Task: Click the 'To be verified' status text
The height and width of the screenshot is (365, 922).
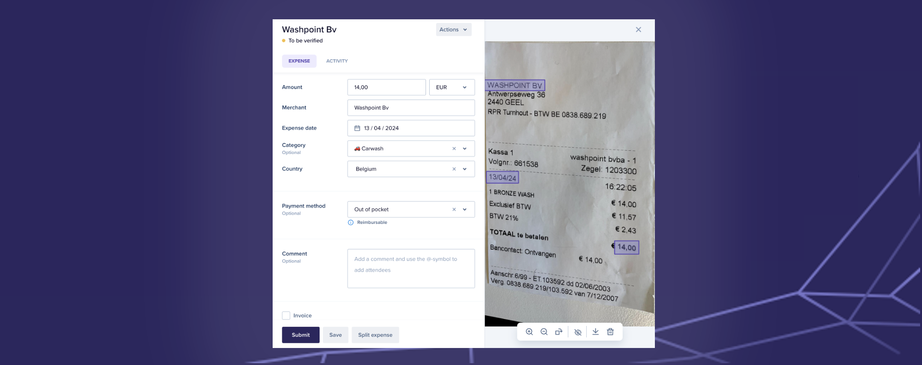Action: [x=305, y=40]
